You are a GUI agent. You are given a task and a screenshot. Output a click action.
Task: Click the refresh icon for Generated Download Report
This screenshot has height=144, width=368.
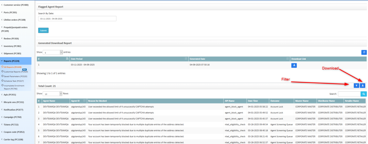364,52
